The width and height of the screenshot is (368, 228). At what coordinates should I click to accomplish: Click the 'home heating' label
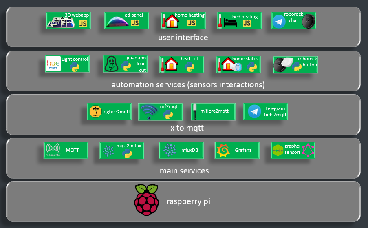(x=190, y=15)
